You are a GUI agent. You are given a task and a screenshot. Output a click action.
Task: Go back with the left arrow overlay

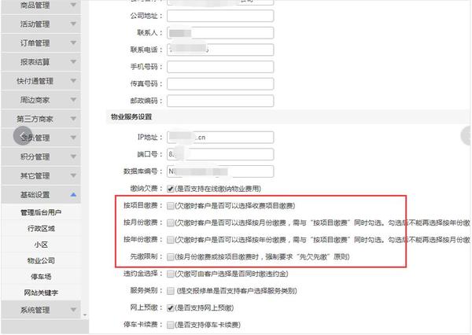(23, 136)
